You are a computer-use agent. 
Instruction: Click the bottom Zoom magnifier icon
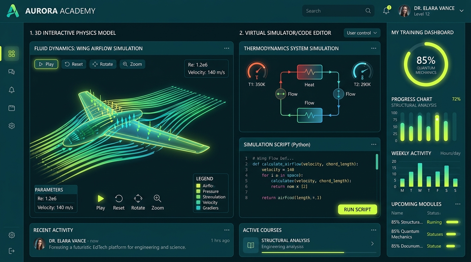(157, 199)
